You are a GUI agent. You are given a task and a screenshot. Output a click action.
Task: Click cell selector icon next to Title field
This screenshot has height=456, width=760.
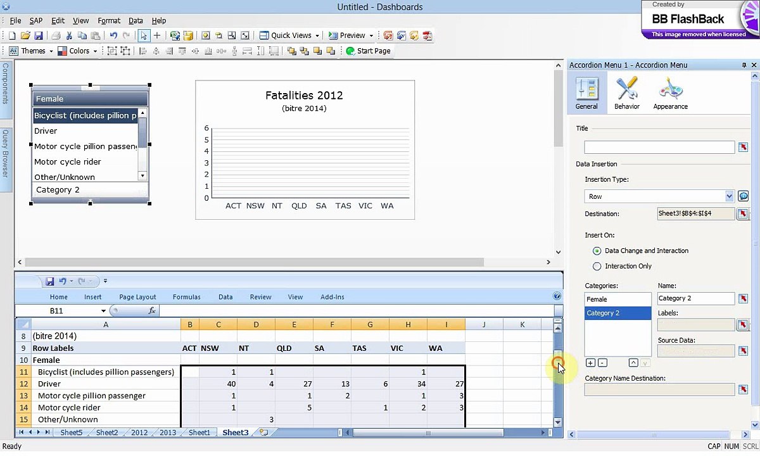(743, 147)
